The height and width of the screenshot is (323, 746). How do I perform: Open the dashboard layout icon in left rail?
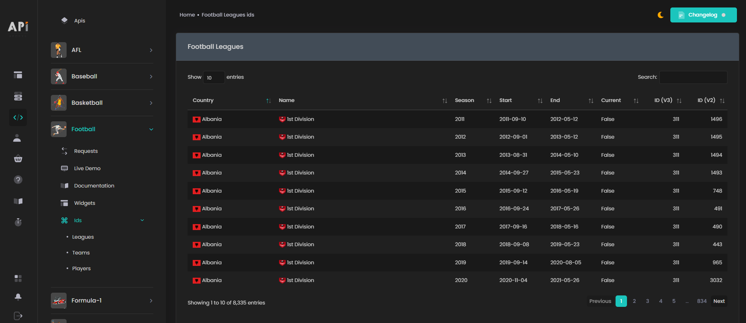[x=18, y=75]
